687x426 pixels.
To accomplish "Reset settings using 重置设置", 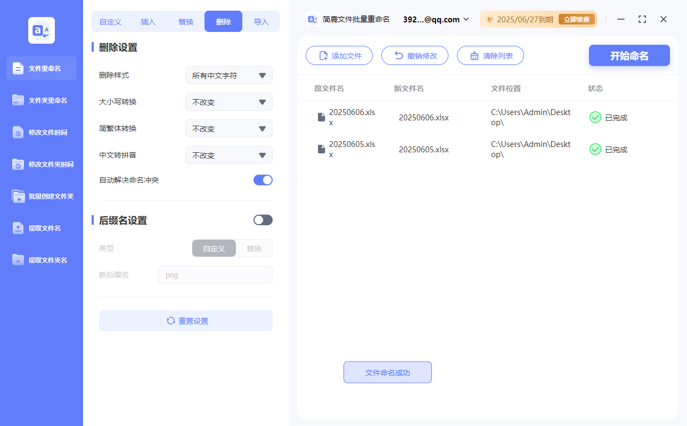I will (185, 321).
